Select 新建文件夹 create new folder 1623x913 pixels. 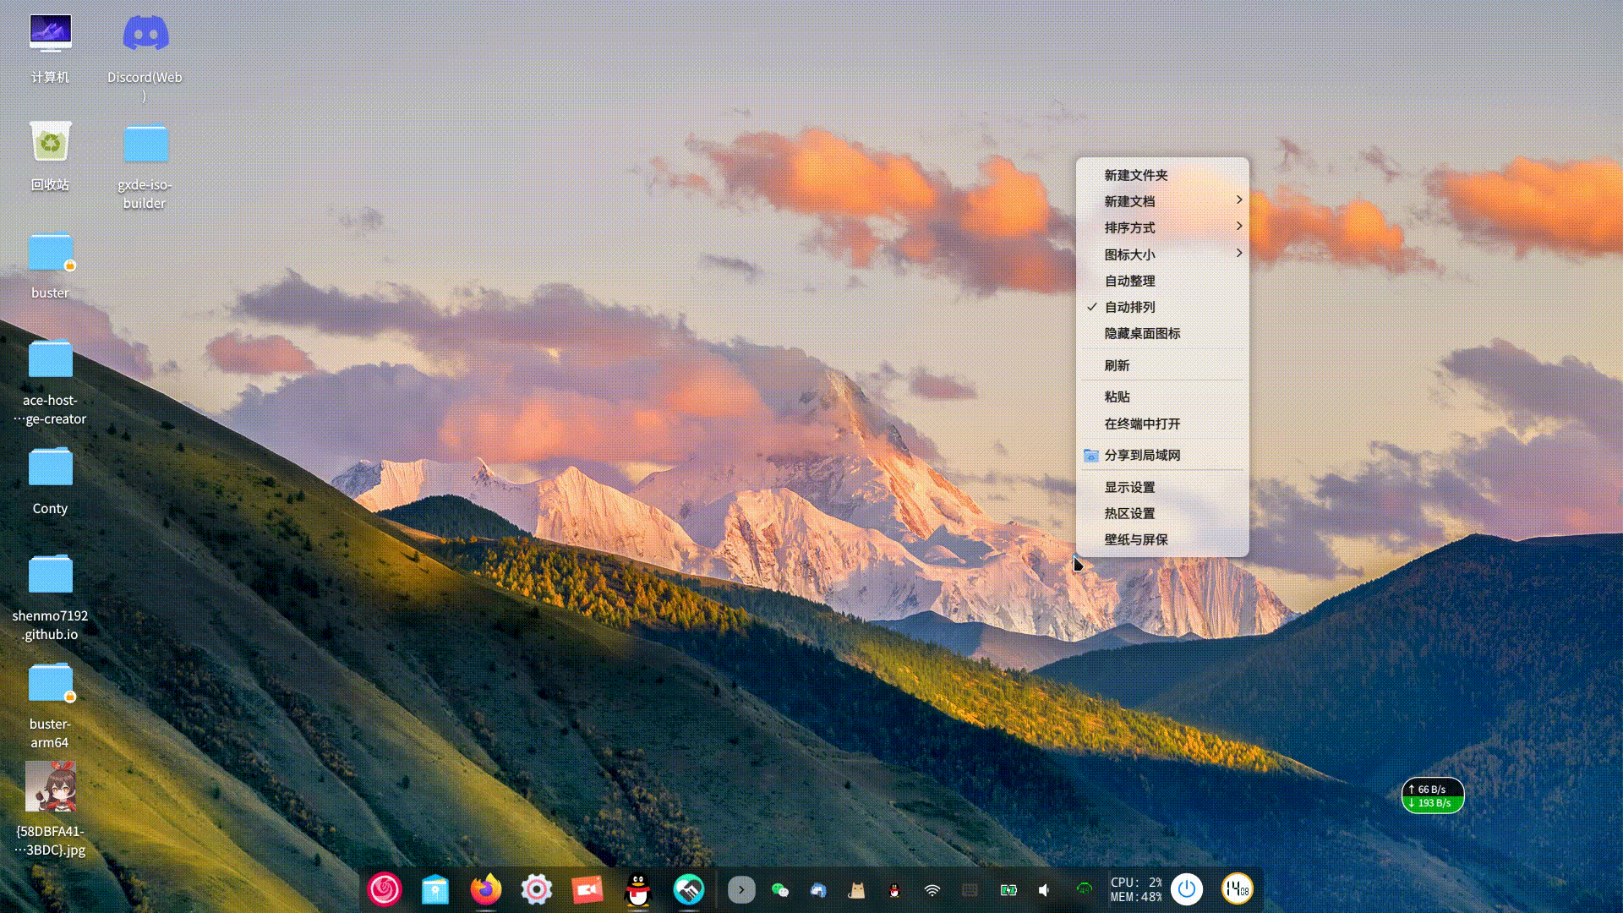click(x=1136, y=175)
